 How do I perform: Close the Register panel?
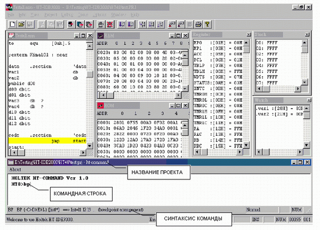pos(249,35)
